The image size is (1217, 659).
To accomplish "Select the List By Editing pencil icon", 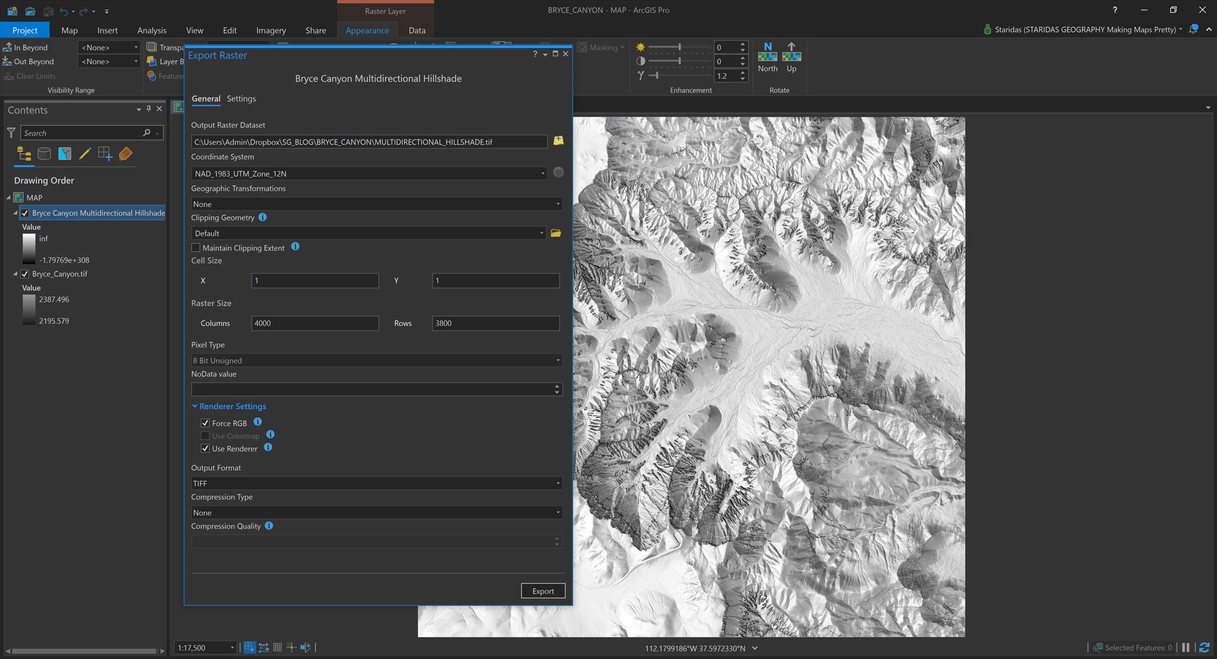I will [x=85, y=154].
